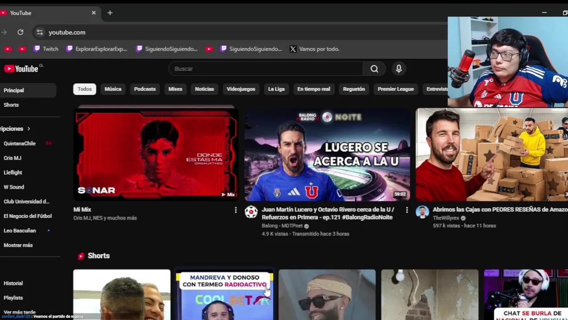Open first YouTube bookmark icon in bar

(8, 49)
